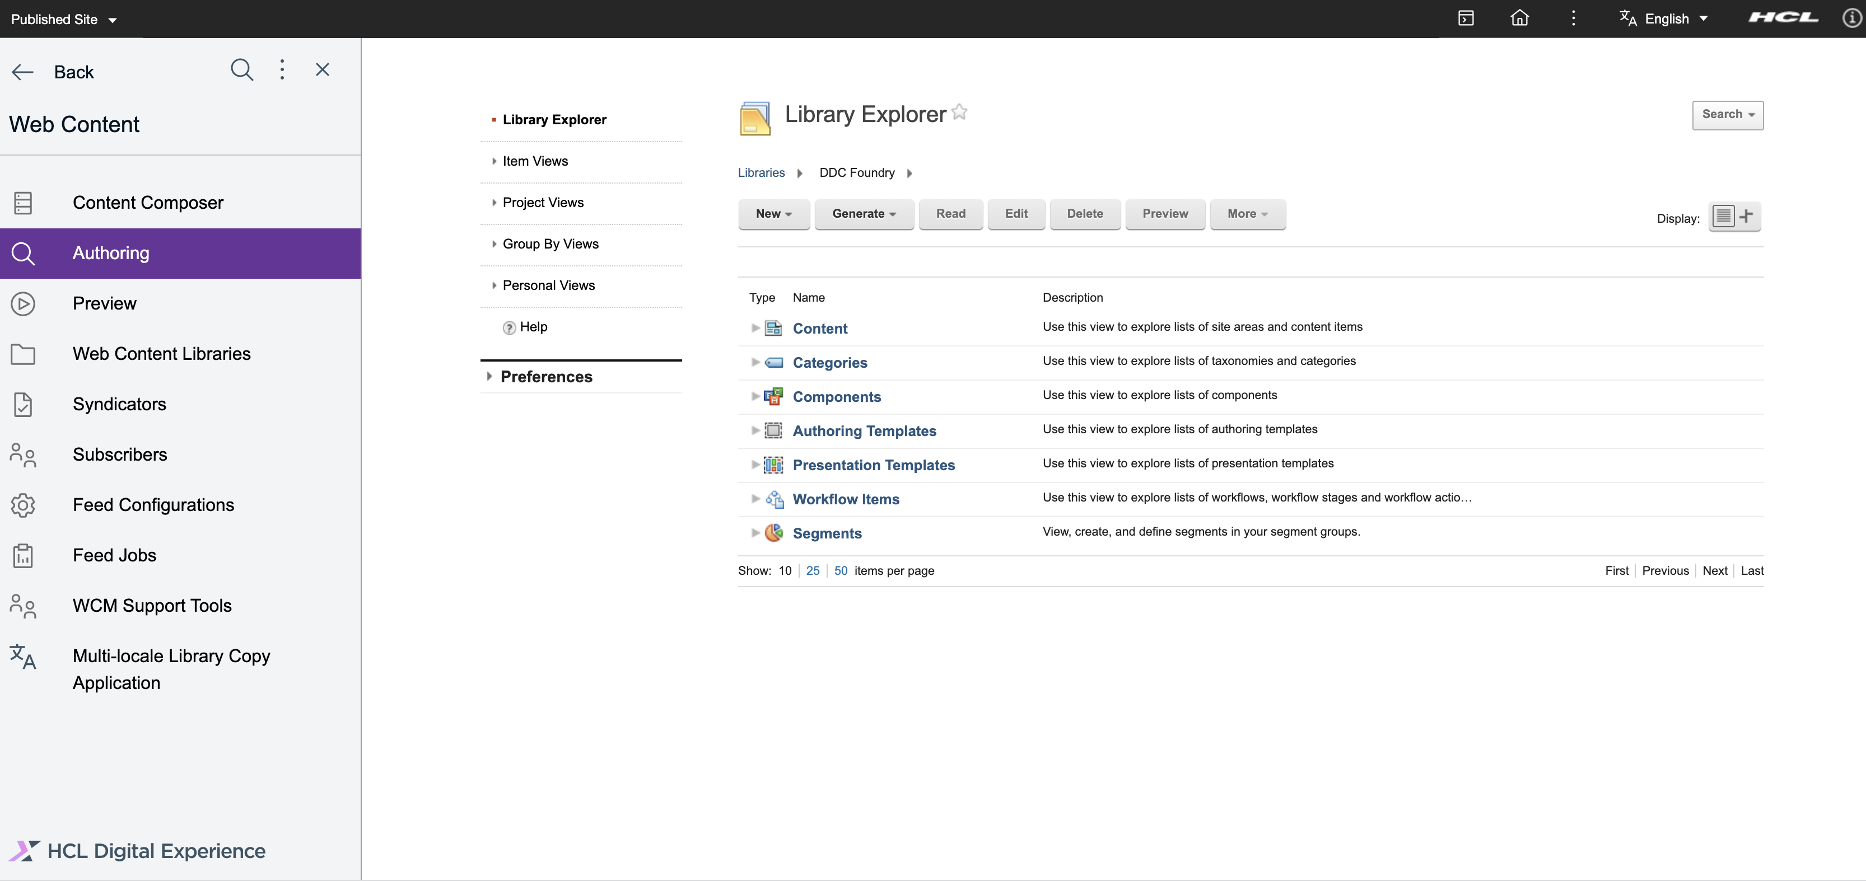Switch Display to the tree view mode
This screenshot has height=881, width=1866.
[1747, 217]
